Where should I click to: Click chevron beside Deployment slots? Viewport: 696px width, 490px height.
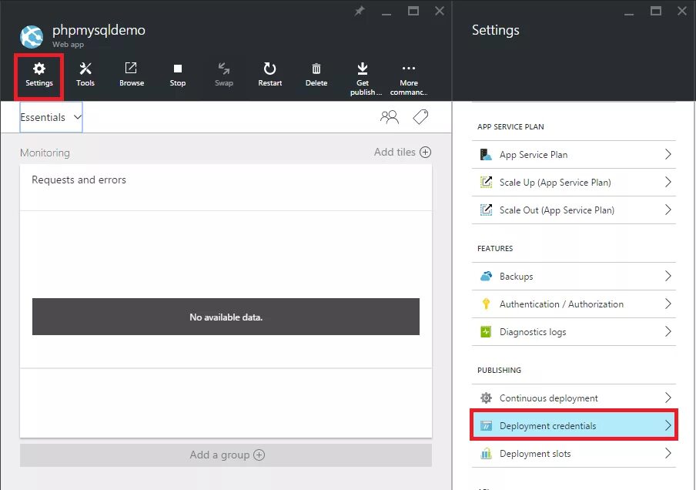pyautogui.click(x=668, y=453)
